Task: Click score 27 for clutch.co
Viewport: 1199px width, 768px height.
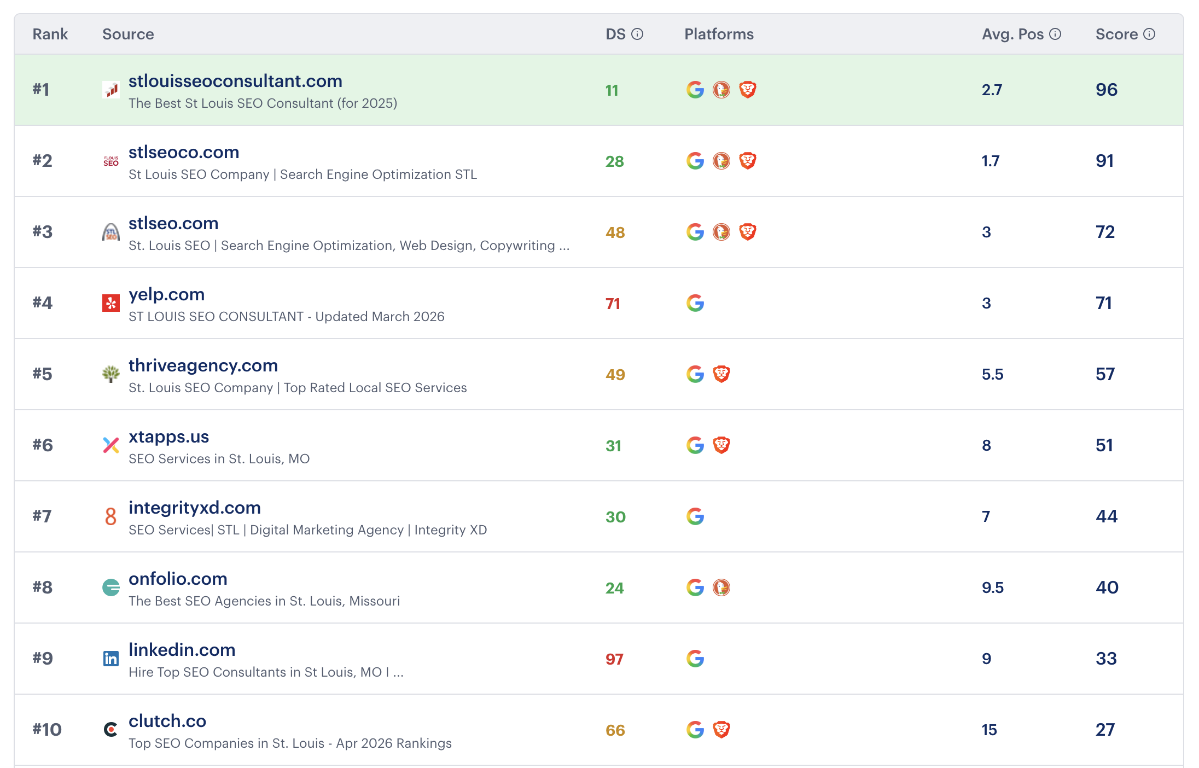Action: tap(1105, 730)
